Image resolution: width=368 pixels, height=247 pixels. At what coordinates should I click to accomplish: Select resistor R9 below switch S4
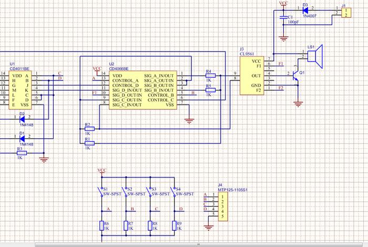[x=175, y=225]
